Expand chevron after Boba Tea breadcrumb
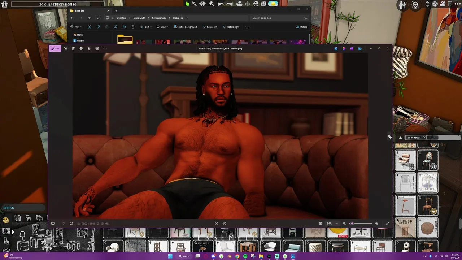This screenshot has height=260, width=462. [x=187, y=18]
